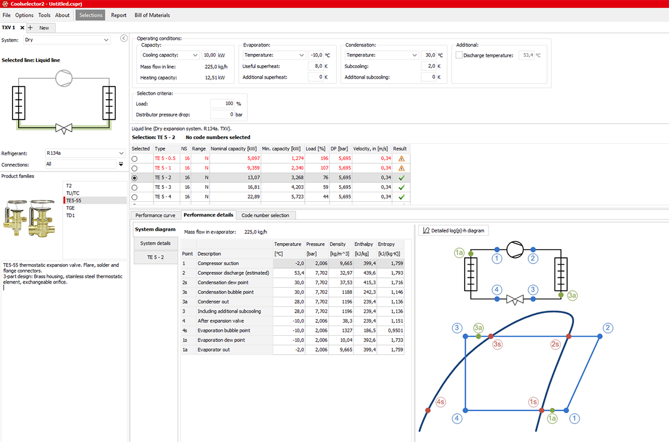Viewport: 669px width, 442px height.
Task: Click the green checkmark result for TE 5 - 2
Action: click(401, 177)
